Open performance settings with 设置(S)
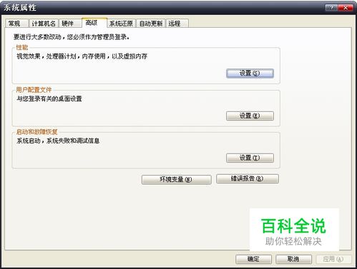This screenshot has width=357, height=269. coord(250,73)
